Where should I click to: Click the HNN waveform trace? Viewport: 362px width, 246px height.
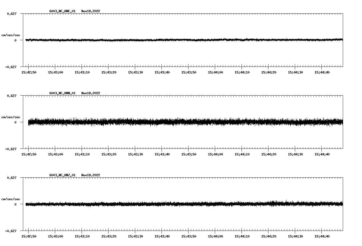click(x=186, y=122)
